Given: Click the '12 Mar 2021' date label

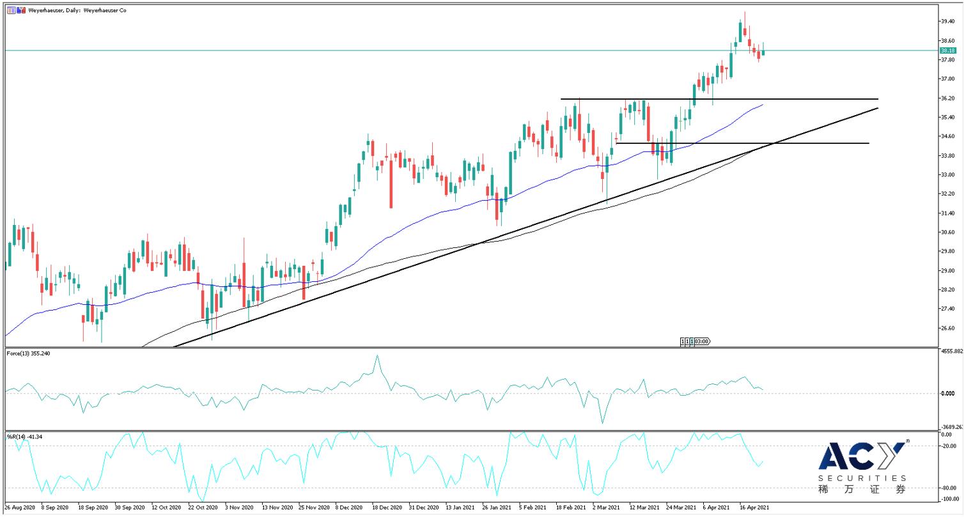Looking at the screenshot, I should coord(644,507).
